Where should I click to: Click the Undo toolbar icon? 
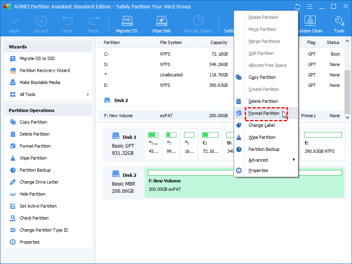coord(67,24)
